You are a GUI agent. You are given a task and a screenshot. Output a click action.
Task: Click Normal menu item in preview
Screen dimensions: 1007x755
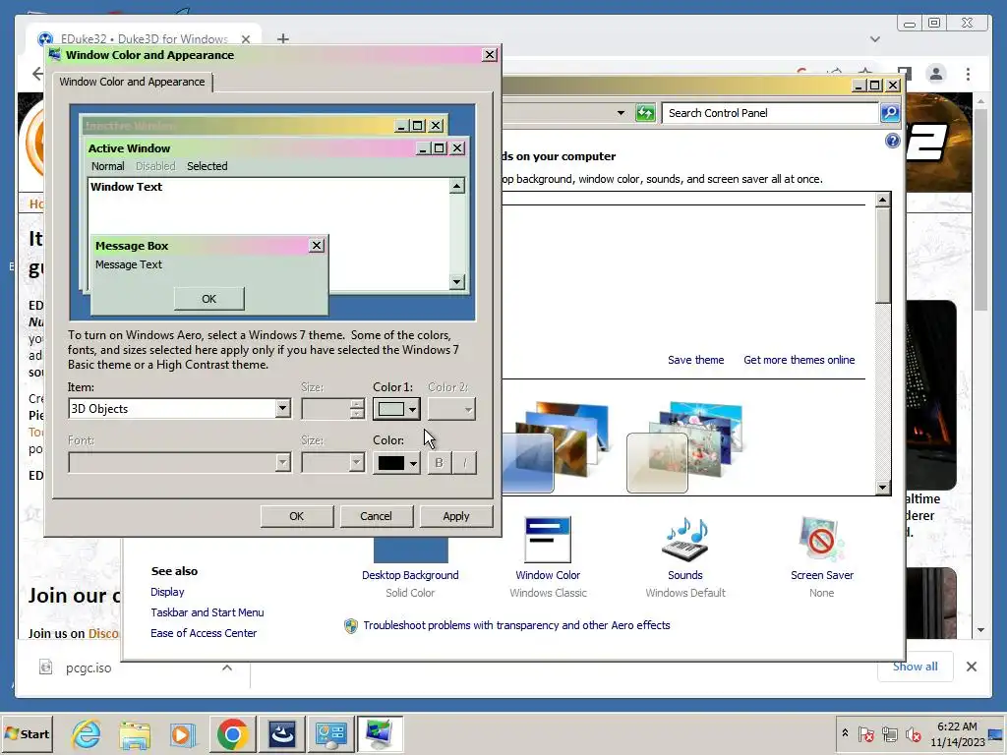[107, 166]
